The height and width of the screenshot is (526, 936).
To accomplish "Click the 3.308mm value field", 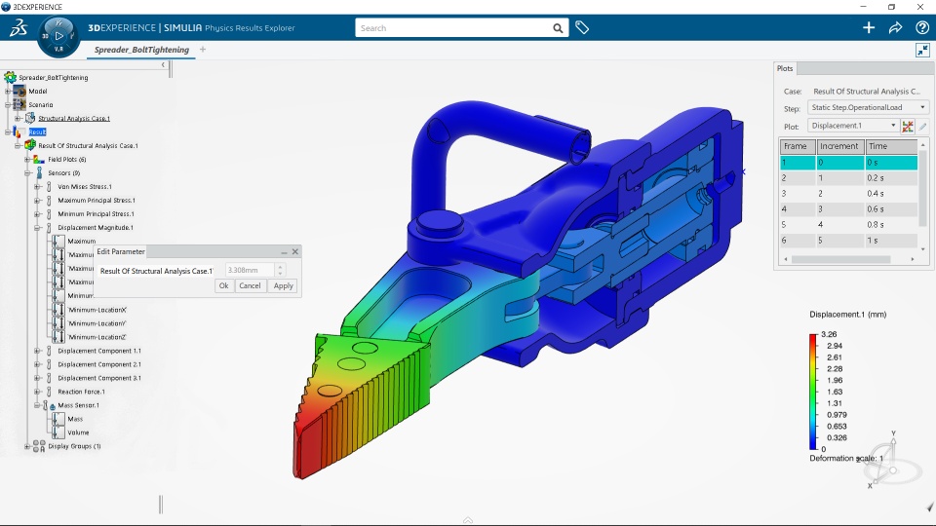I will click(250, 270).
